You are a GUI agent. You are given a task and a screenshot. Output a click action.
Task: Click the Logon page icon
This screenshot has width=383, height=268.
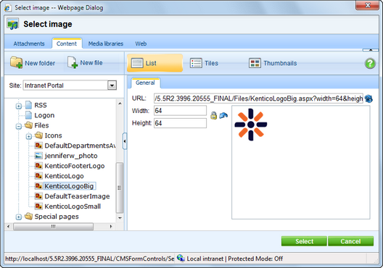29,115
